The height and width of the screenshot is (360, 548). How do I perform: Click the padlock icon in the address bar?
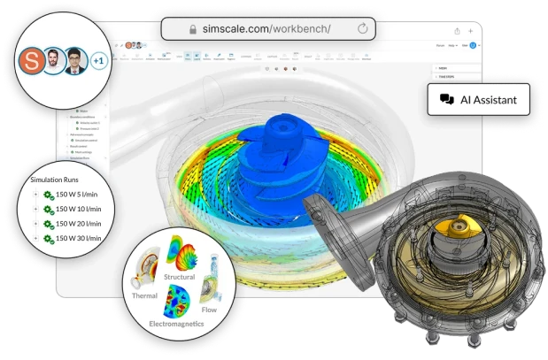[193, 29]
